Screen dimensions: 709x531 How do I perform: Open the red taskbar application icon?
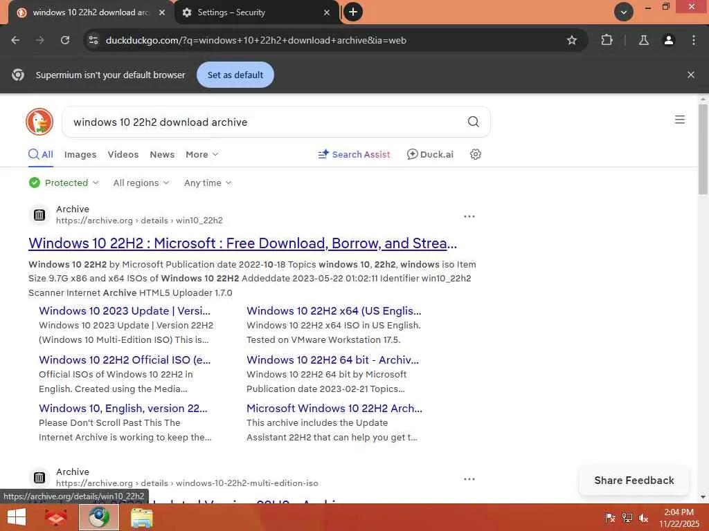click(x=55, y=517)
